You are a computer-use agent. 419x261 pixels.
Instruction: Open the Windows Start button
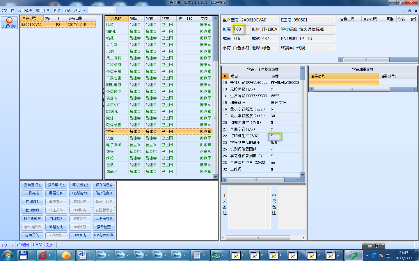click(x=8, y=255)
